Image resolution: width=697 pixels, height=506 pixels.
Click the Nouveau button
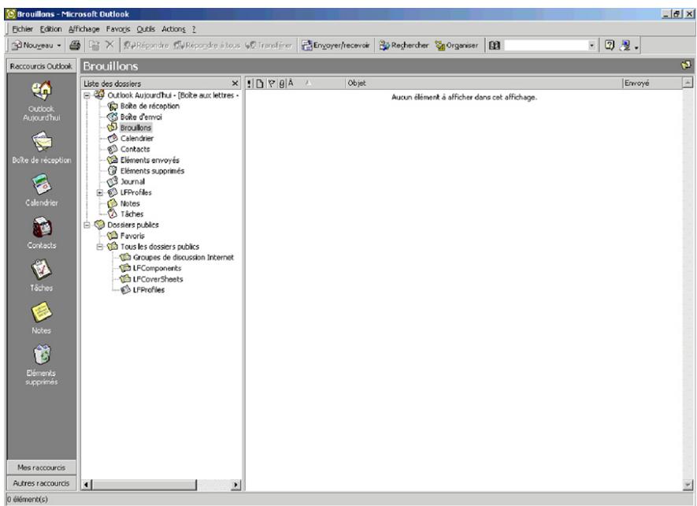coord(32,46)
